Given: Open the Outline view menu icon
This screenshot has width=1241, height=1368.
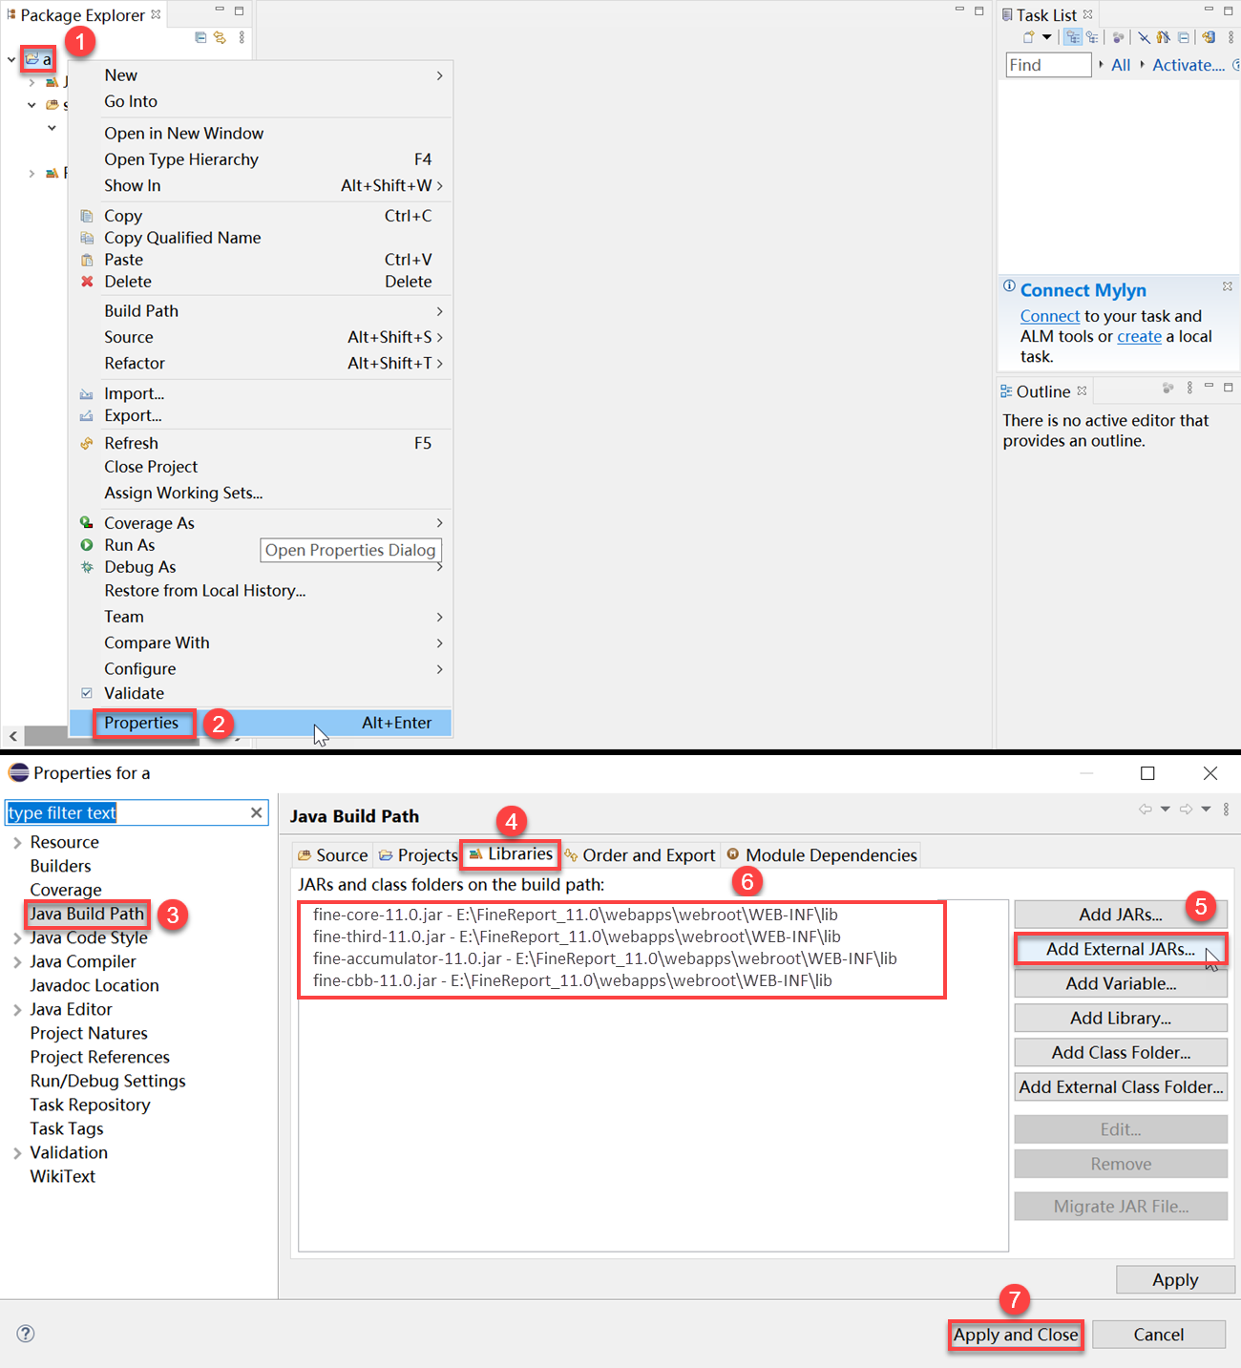Looking at the screenshot, I should (x=1189, y=389).
